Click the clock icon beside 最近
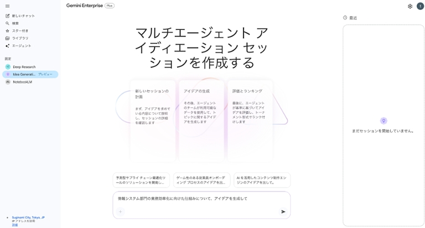This screenshot has width=425, height=228. tap(345, 18)
